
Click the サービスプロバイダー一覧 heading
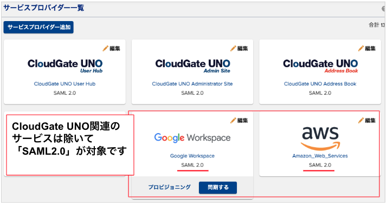pos(44,8)
